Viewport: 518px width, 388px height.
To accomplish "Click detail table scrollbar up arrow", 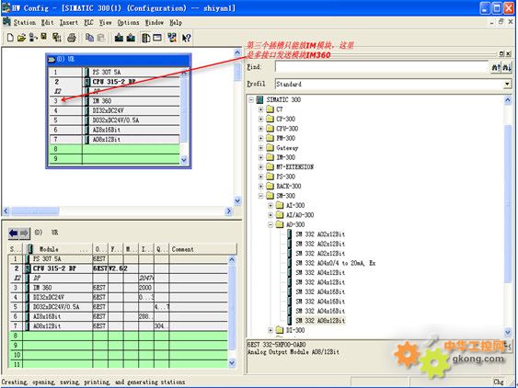I will point(232,260).
